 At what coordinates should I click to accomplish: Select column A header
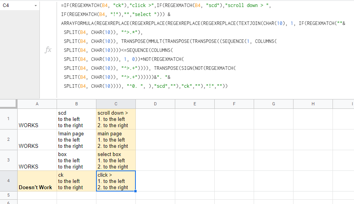coord(37,104)
